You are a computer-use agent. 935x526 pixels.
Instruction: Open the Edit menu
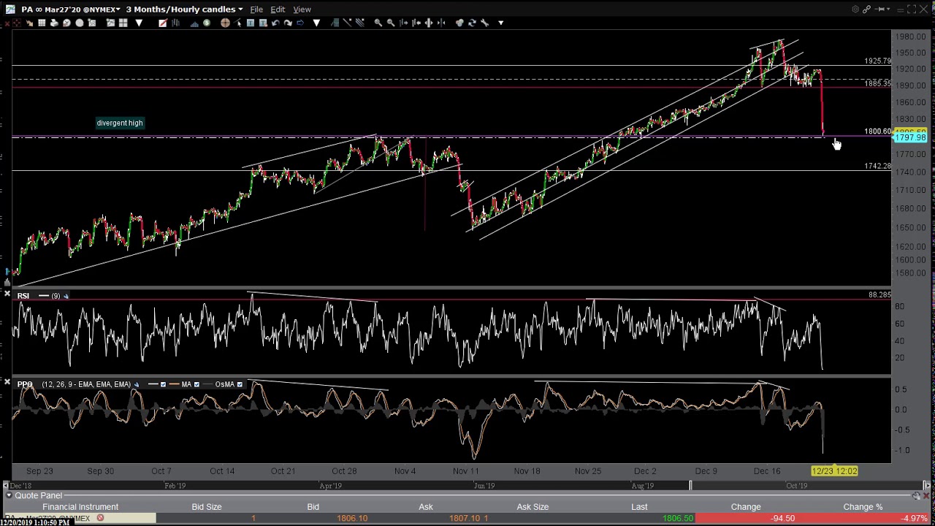point(278,9)
